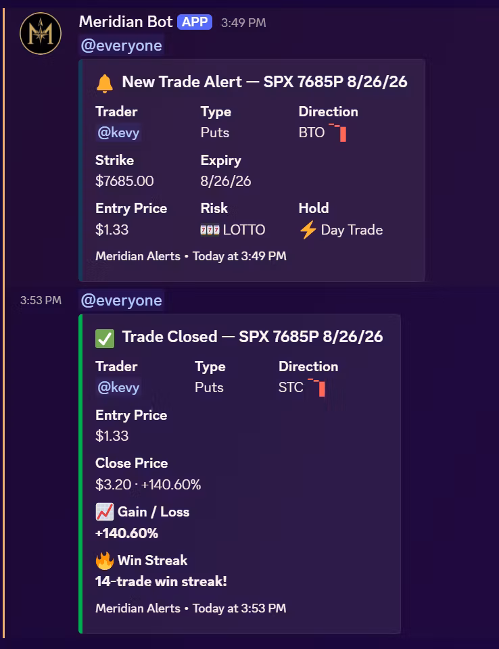Click the 14-trade win streak text

161,581
